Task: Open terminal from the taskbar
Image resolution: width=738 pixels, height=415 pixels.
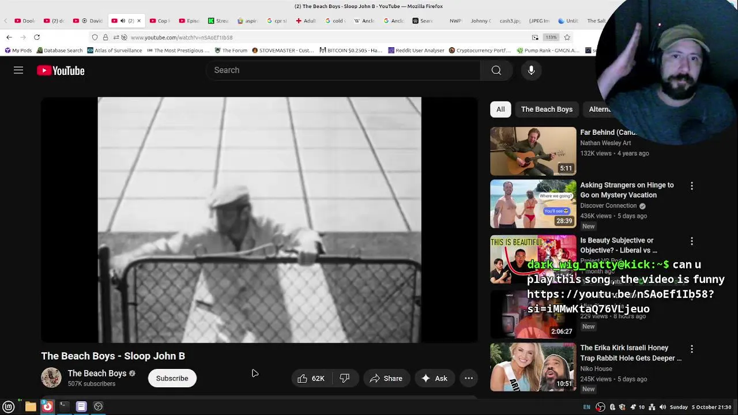Action: pos(64,406)
